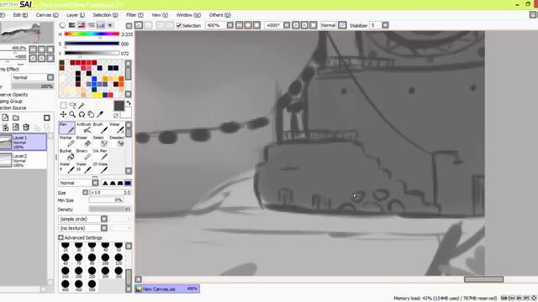Open the Layer menu
Image resolution: width=538 pixels, height=302 pixels.
(76, 15)
